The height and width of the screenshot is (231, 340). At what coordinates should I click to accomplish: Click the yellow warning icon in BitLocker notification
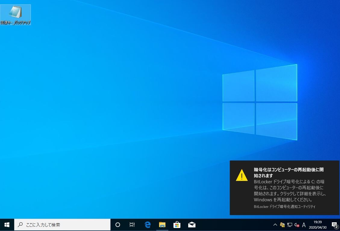[242, 175]
